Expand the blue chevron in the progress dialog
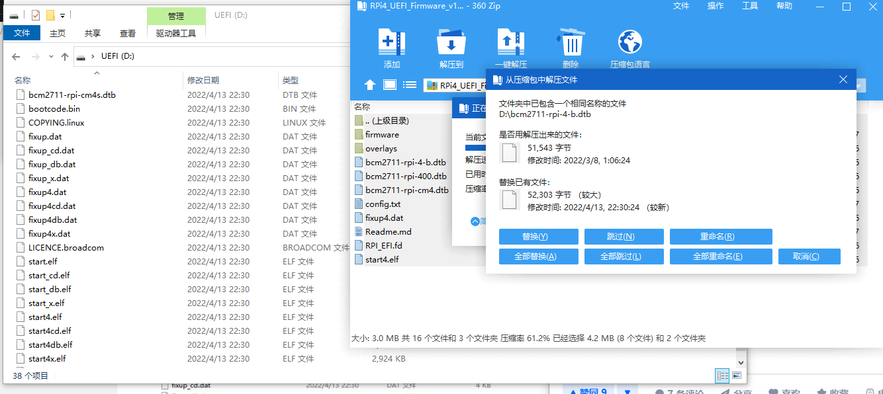The image size is (883, 394). pyautogui.click(x=475, y=221)
